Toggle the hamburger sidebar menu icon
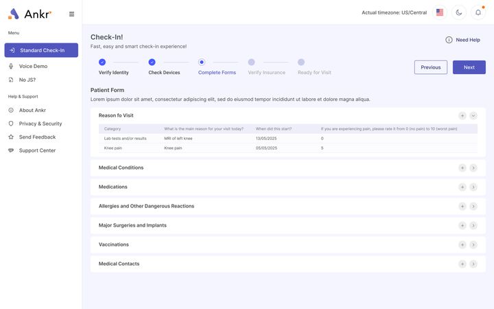Image resolution: width=494 pixels, height=309 pixels. (71, 14)
